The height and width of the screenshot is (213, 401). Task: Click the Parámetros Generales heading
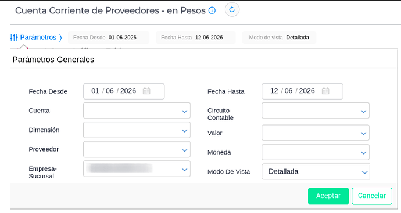(x=53, y=60)
